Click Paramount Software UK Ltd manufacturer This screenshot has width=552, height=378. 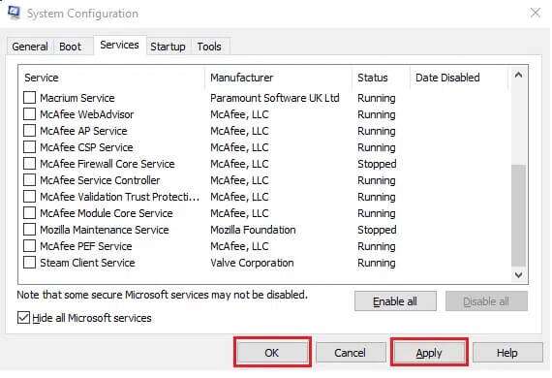point(275,98)
